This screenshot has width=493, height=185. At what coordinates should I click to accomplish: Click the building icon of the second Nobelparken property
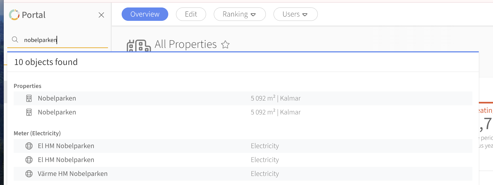(x=29, y=112)
